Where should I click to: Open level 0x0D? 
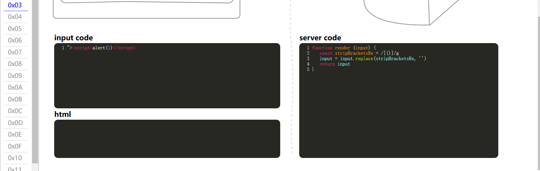click(15, 123)
